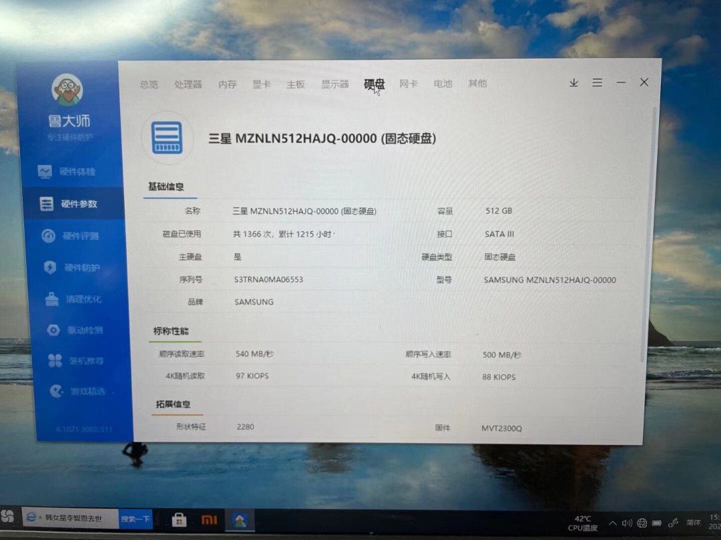The height and width of the screenshot is (540, 721).
Task: Click the 拓展信息 section heading
Action: coord(174,404)
